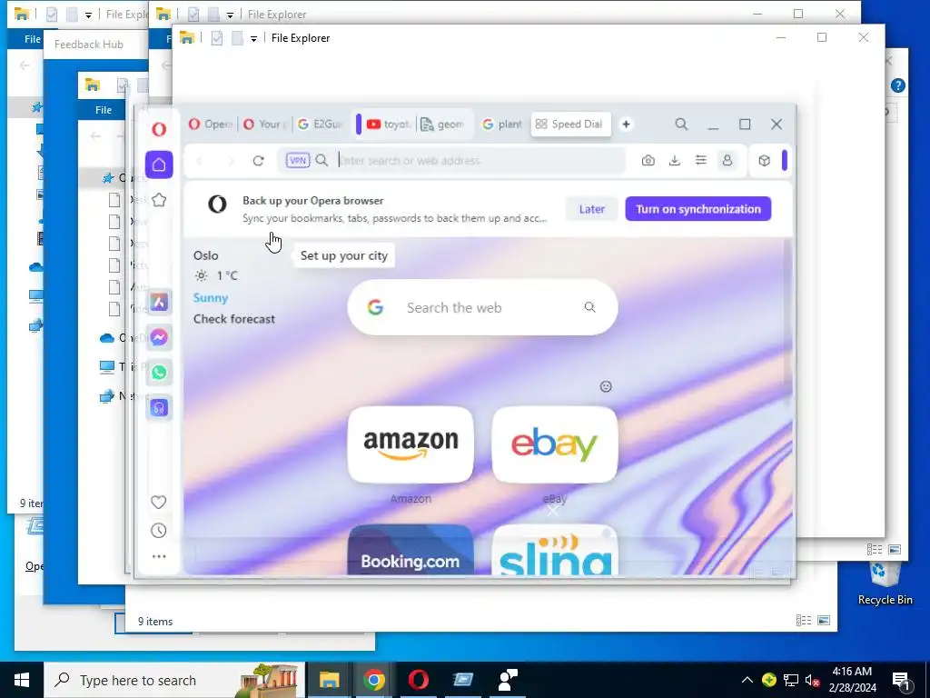Click the Set up your city tooltip
The image size is (930, 698).
tap(344, 255)
